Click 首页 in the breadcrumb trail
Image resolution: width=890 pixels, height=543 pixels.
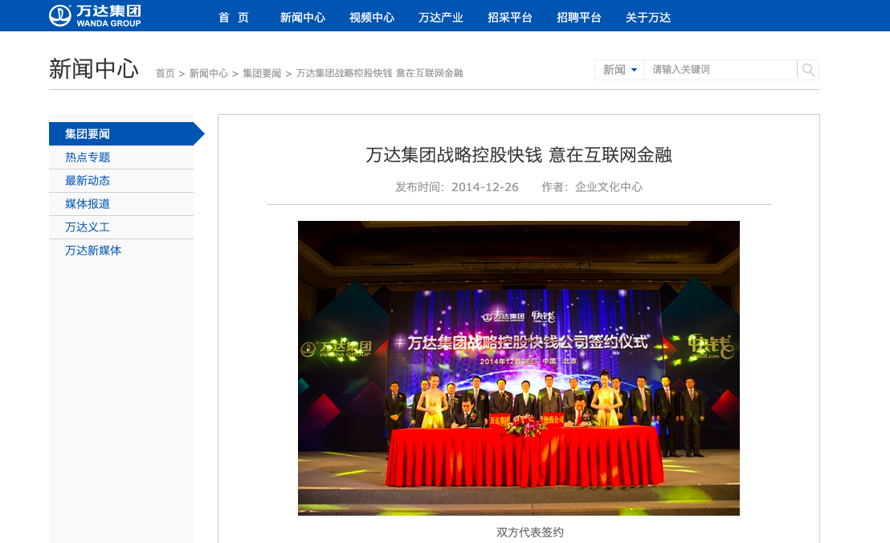click(165, 73)
